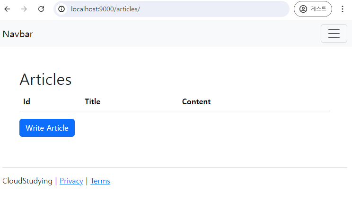The image size is (352, 200).
Task: Open the site information icon
Action: pos(62,9)
